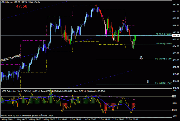
Task: Click the 161.30 price axis value
Action: pyautogui.click(x=176, y=11)
